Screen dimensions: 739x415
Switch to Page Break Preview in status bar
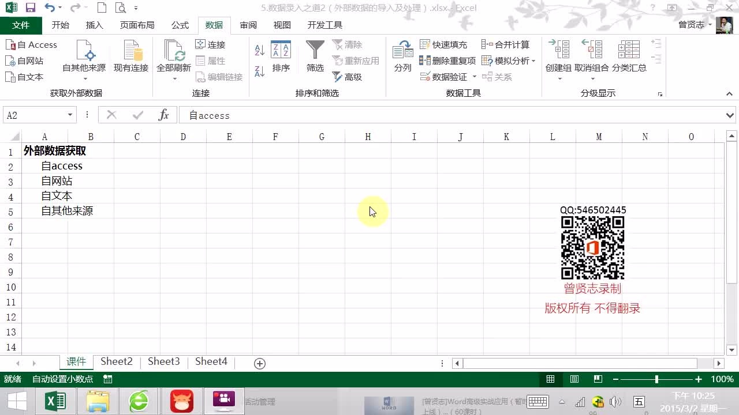tap(598, 379)
